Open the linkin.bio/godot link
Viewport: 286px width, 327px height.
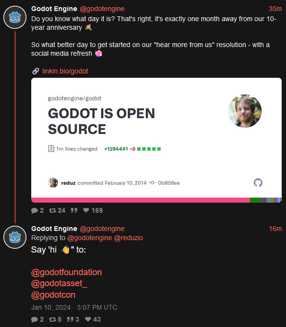(65, 71)
